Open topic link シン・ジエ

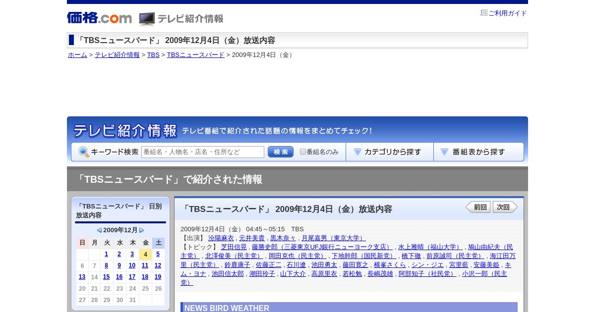tap(427, 265)
